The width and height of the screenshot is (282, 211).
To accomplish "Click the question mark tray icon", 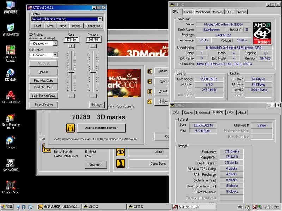I will (248, 207).
